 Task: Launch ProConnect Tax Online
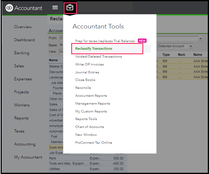[x=94, y=142]
